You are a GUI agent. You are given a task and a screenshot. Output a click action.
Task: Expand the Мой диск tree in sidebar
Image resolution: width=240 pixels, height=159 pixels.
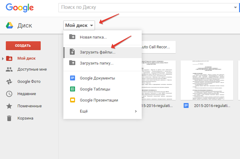pyautogui.click(x=3, y=59)
